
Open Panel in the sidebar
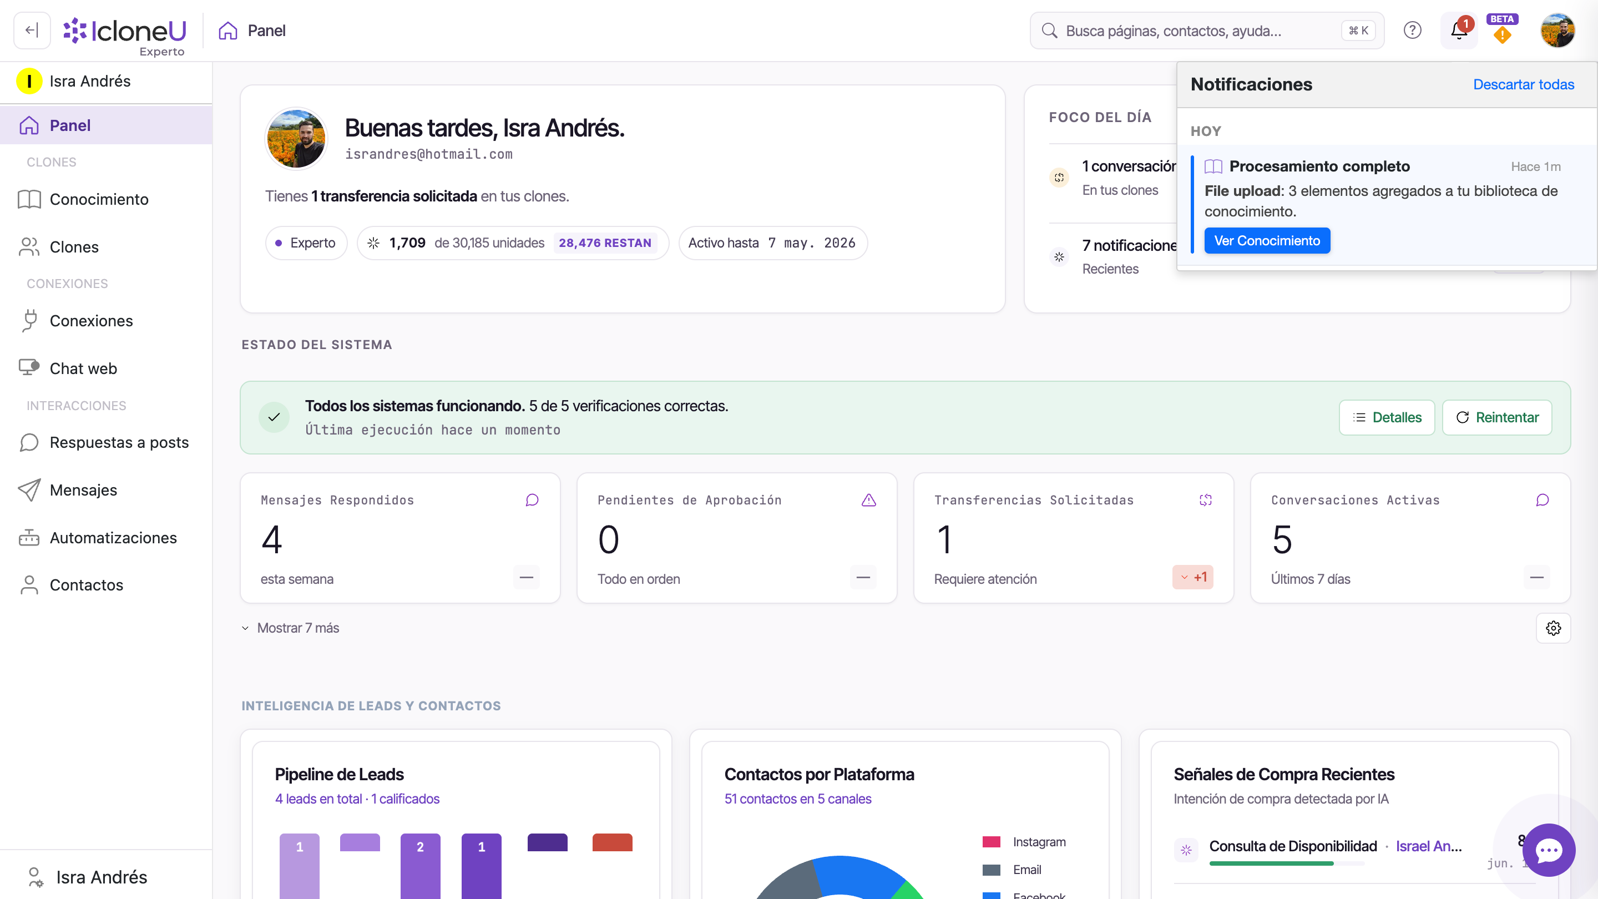pos(106,125)
